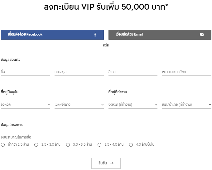Expand the เขต/อำเภอ current address dropdown

coord(79,104)
